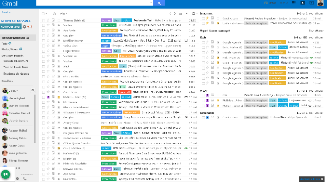
Task: Tick the checkbox for the Lucie Kathiriemer email in Important
Action: coord(203,23)
